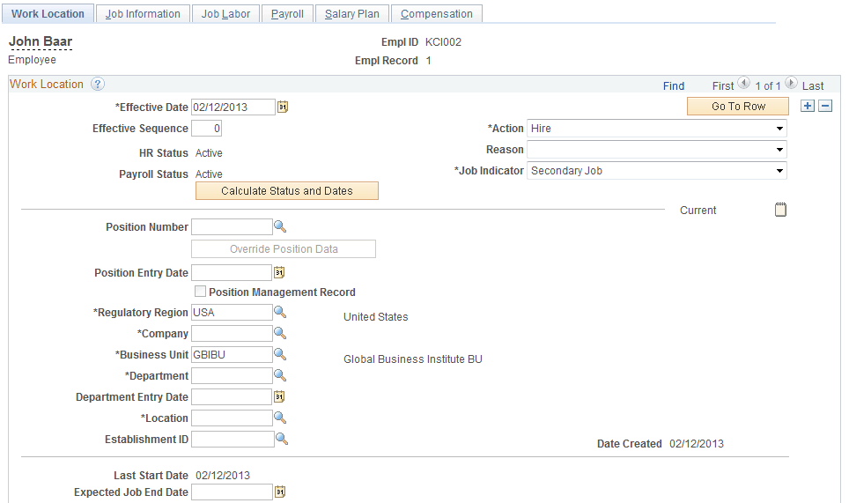Look up Business Unit values
Image resolution: width=849 pixels, height=503 pixels.
280,354
